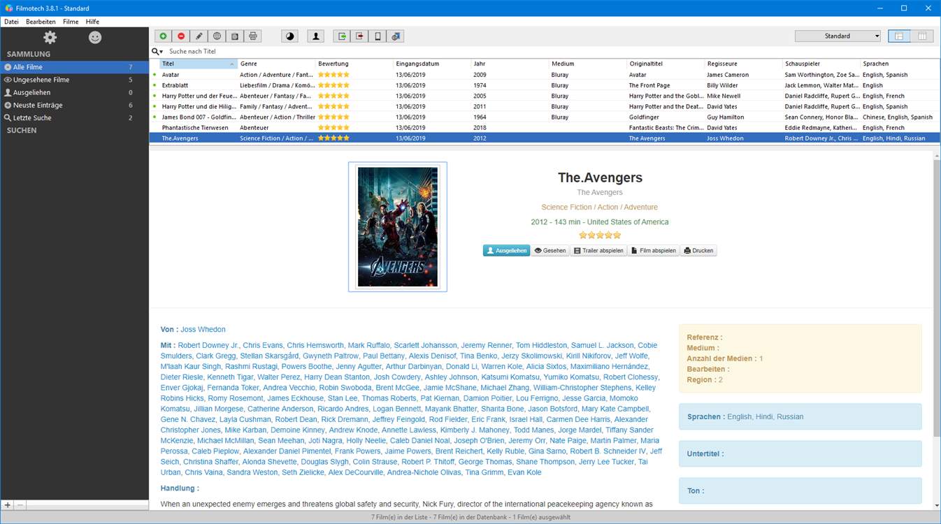The width and height of the screenshot is (941, 524).
Task: Switch to the vertical columns layout view
Action: 923,36
